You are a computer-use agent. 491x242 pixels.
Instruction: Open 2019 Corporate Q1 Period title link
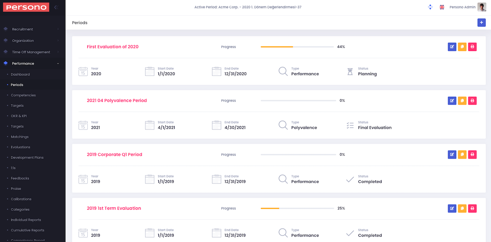pos(114,154)
